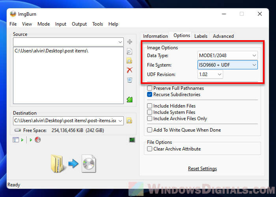Image resolution: width=276 pixels, height=197 pixels.
Task: Click the destination browse folder icon
Action: click(x=129, y=121)
